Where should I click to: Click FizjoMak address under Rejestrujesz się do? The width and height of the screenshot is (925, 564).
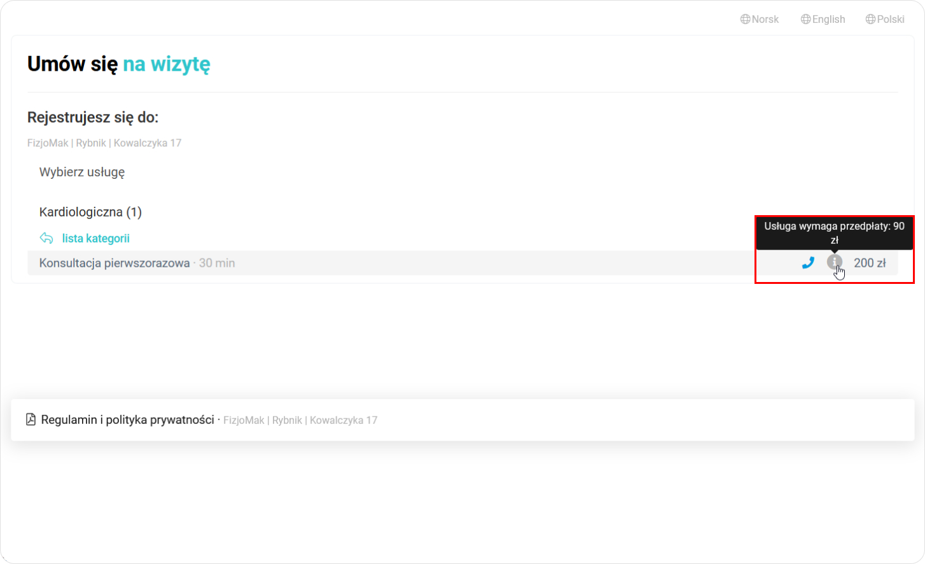coord(104,143)
